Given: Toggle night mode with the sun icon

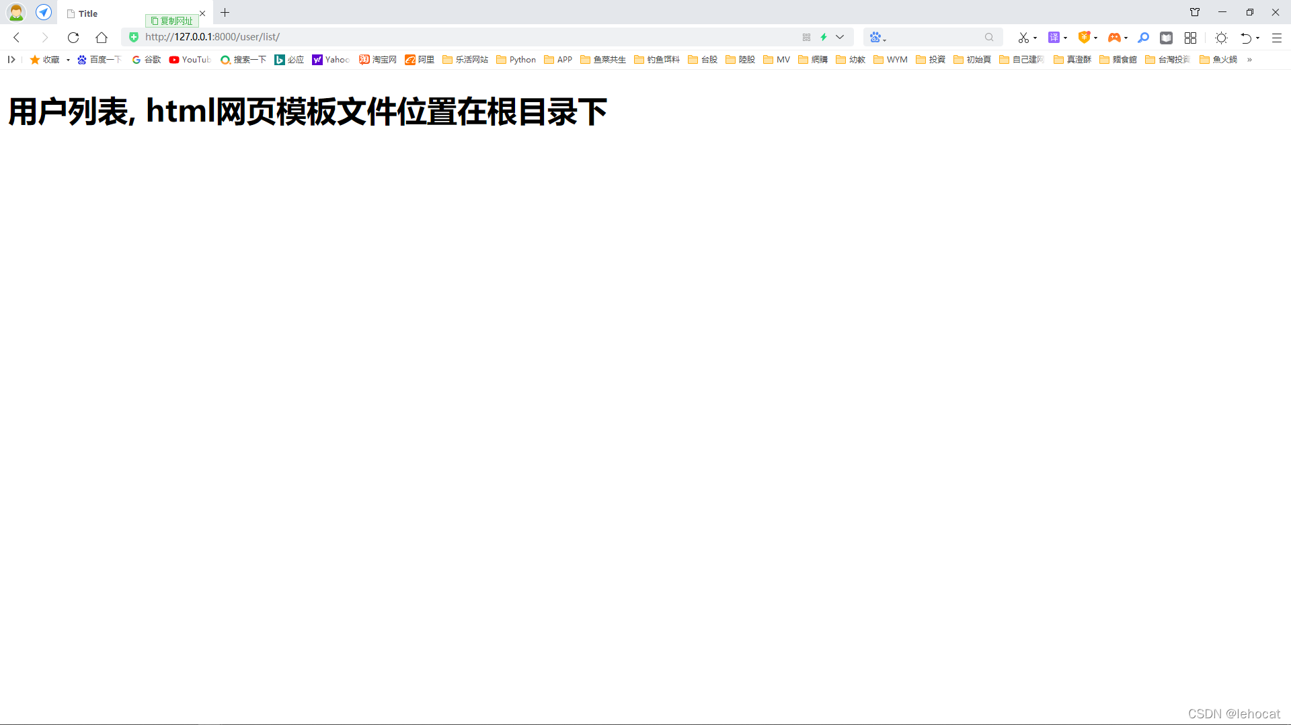Looking at the screenshot, I should point(1221,37).
